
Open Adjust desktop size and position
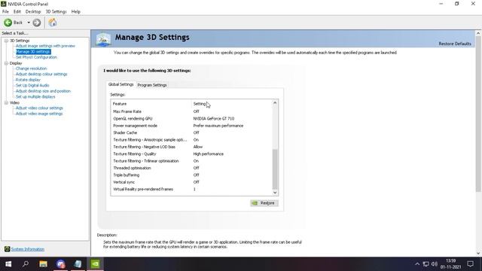tap(43, 91)
